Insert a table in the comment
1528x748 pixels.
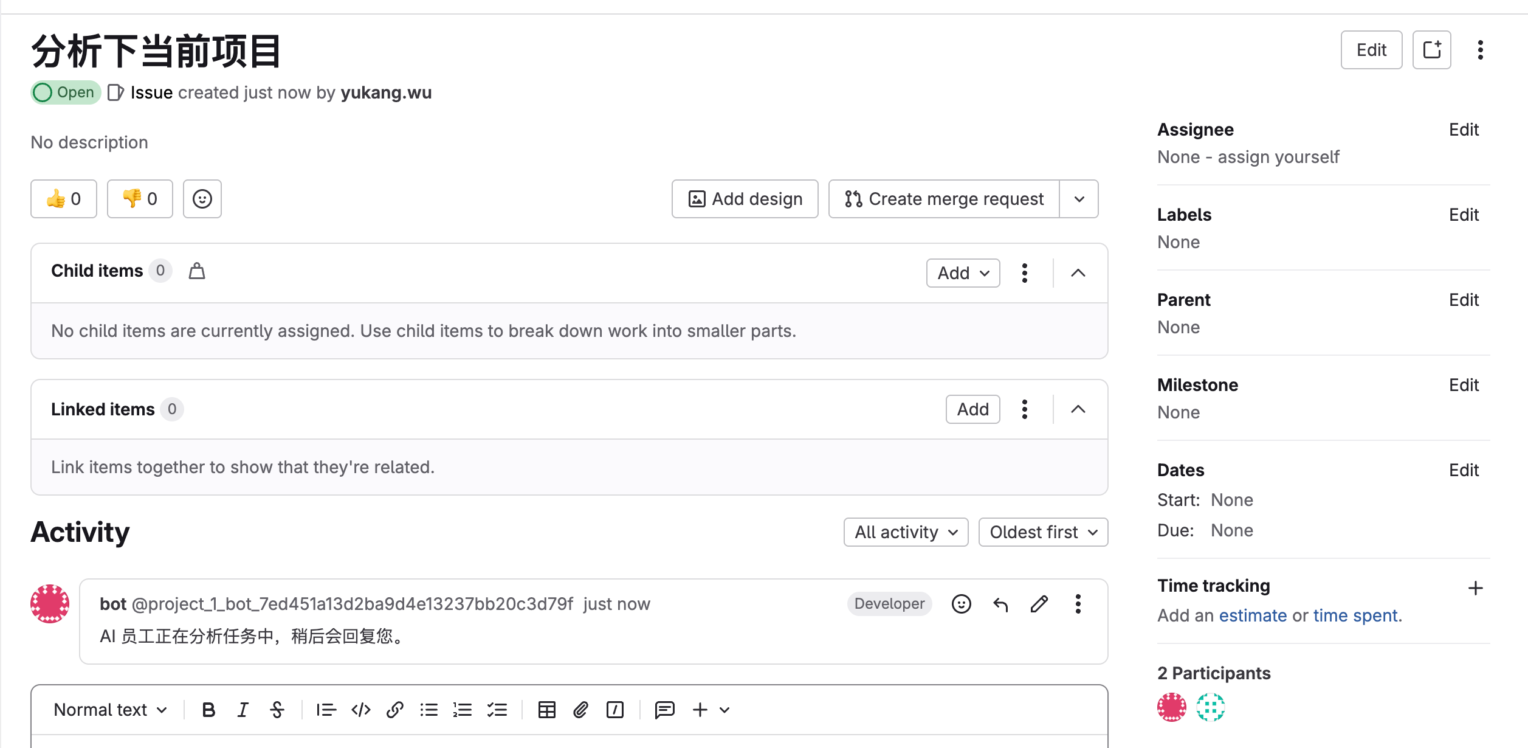click(x=546, y=710)
